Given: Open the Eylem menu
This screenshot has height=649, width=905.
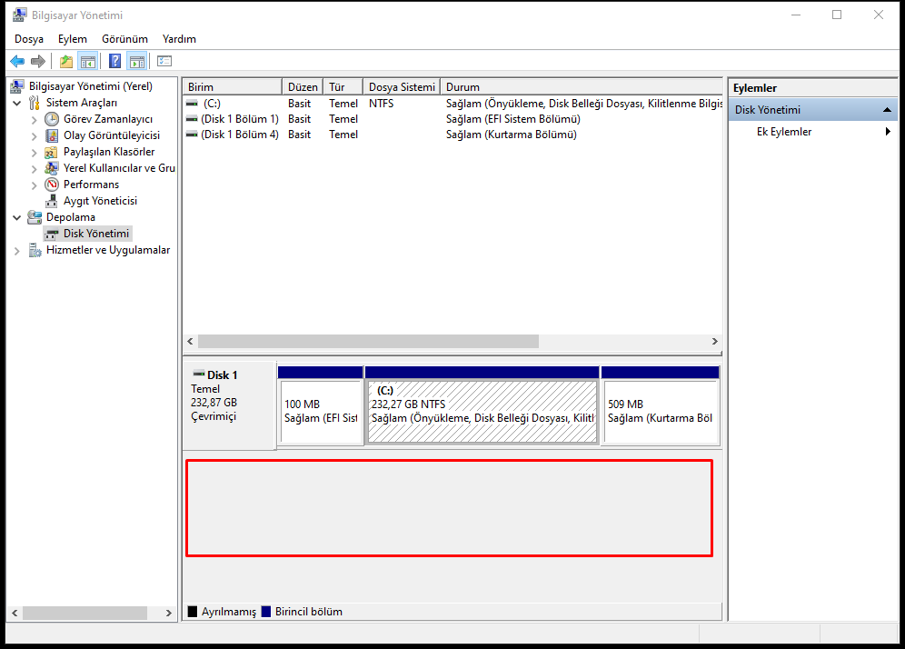Looking at the screenshot, I should [x=73, y=39].
